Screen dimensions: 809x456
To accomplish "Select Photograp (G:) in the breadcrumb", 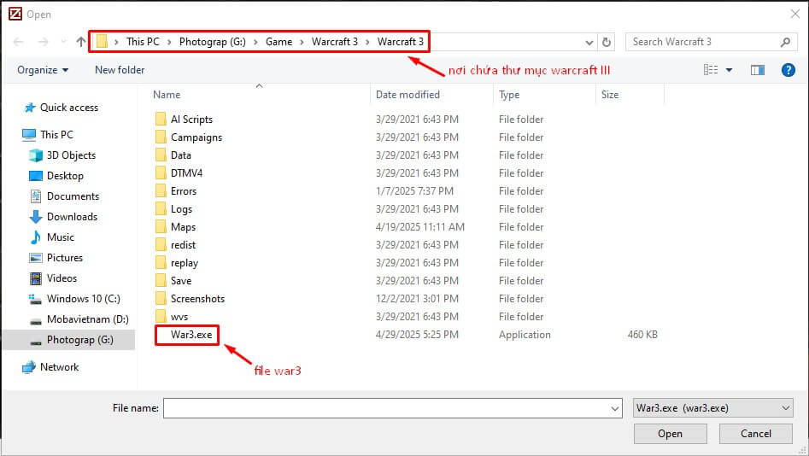I will coord(213,42).
